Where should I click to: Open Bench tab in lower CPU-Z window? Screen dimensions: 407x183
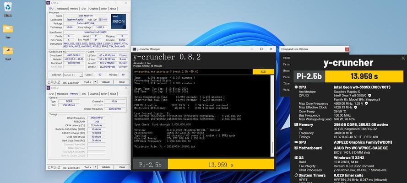(104, 94)
